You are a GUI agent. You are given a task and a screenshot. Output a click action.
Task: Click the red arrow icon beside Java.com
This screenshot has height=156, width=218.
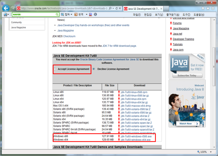pyautogui.click(x=171, y=50)
